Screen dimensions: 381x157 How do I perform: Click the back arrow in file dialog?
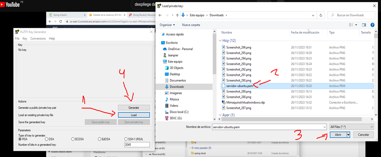(x=160, y=15)
